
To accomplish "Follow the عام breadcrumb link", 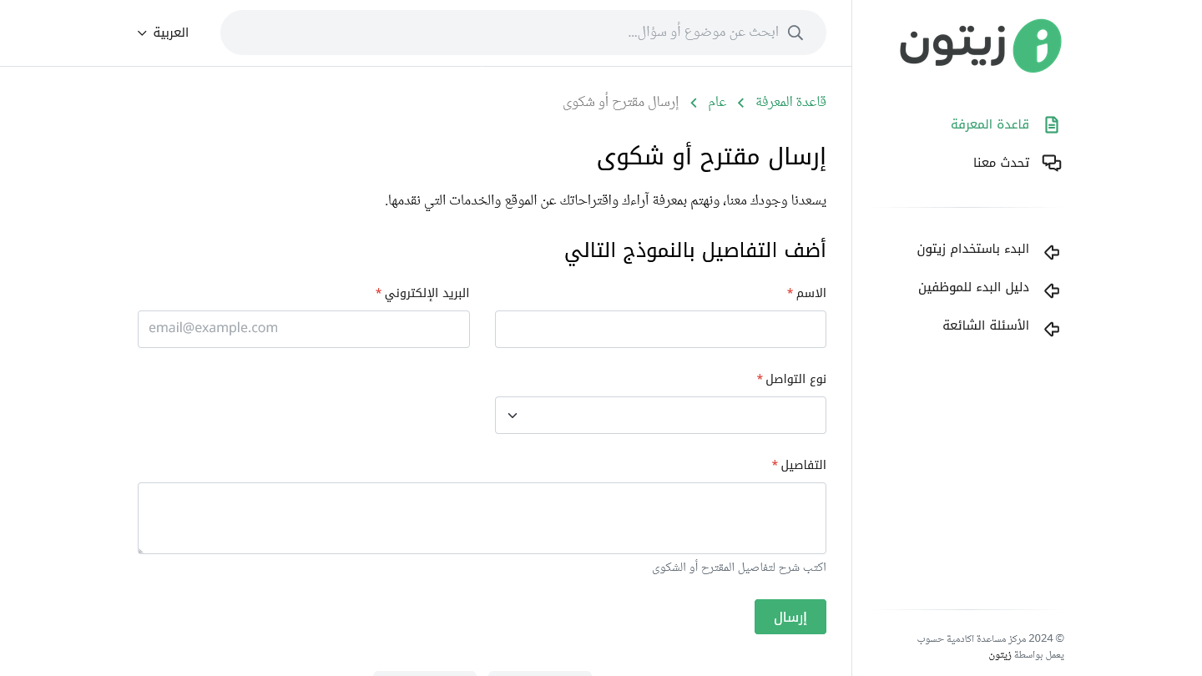I will tap(717, 102).
